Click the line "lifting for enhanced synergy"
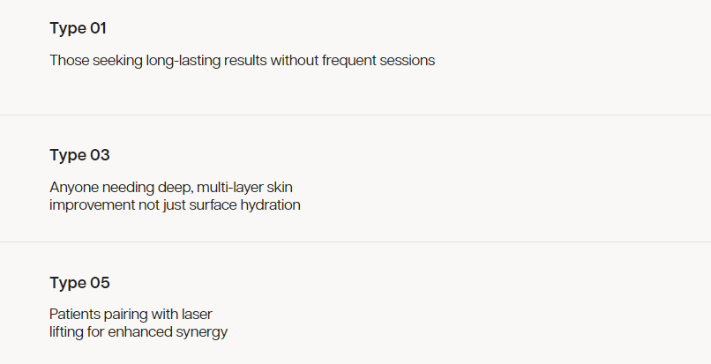 coord(138,332)
